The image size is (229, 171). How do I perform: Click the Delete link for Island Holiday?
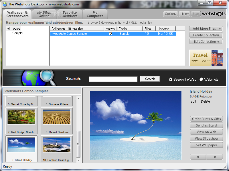pos(205,101)
